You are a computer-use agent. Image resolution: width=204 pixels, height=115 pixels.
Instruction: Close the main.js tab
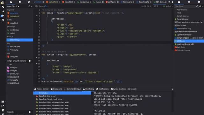click(x=103, y=2)
